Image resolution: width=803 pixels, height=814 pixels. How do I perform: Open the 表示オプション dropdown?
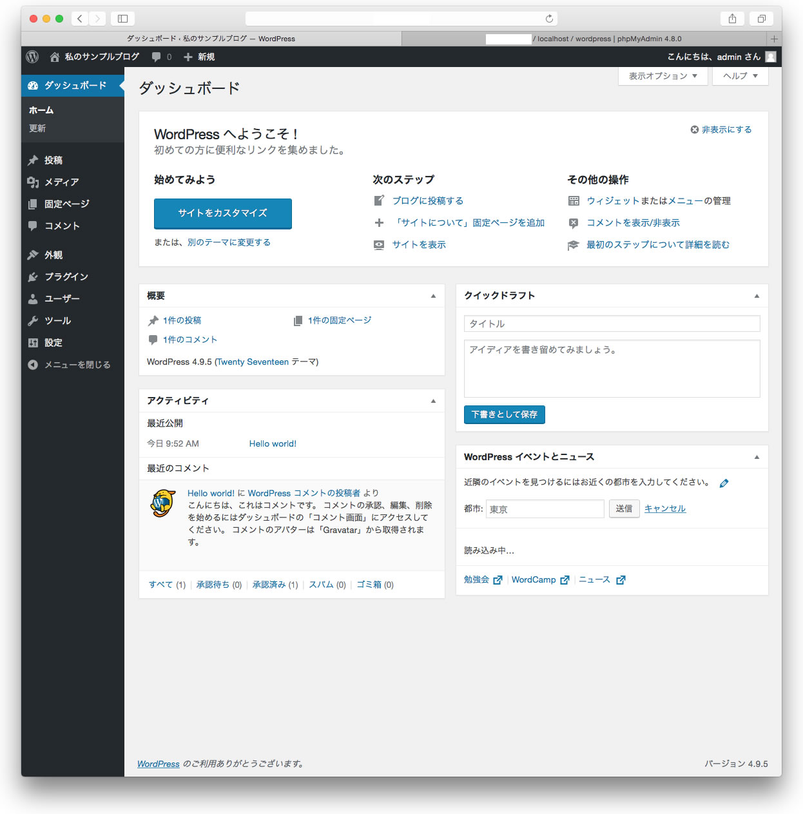663,75
